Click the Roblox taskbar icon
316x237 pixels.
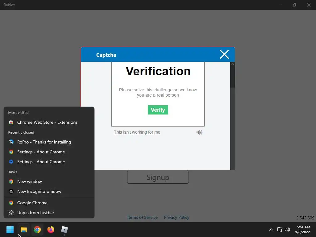(x=64, y=230)
